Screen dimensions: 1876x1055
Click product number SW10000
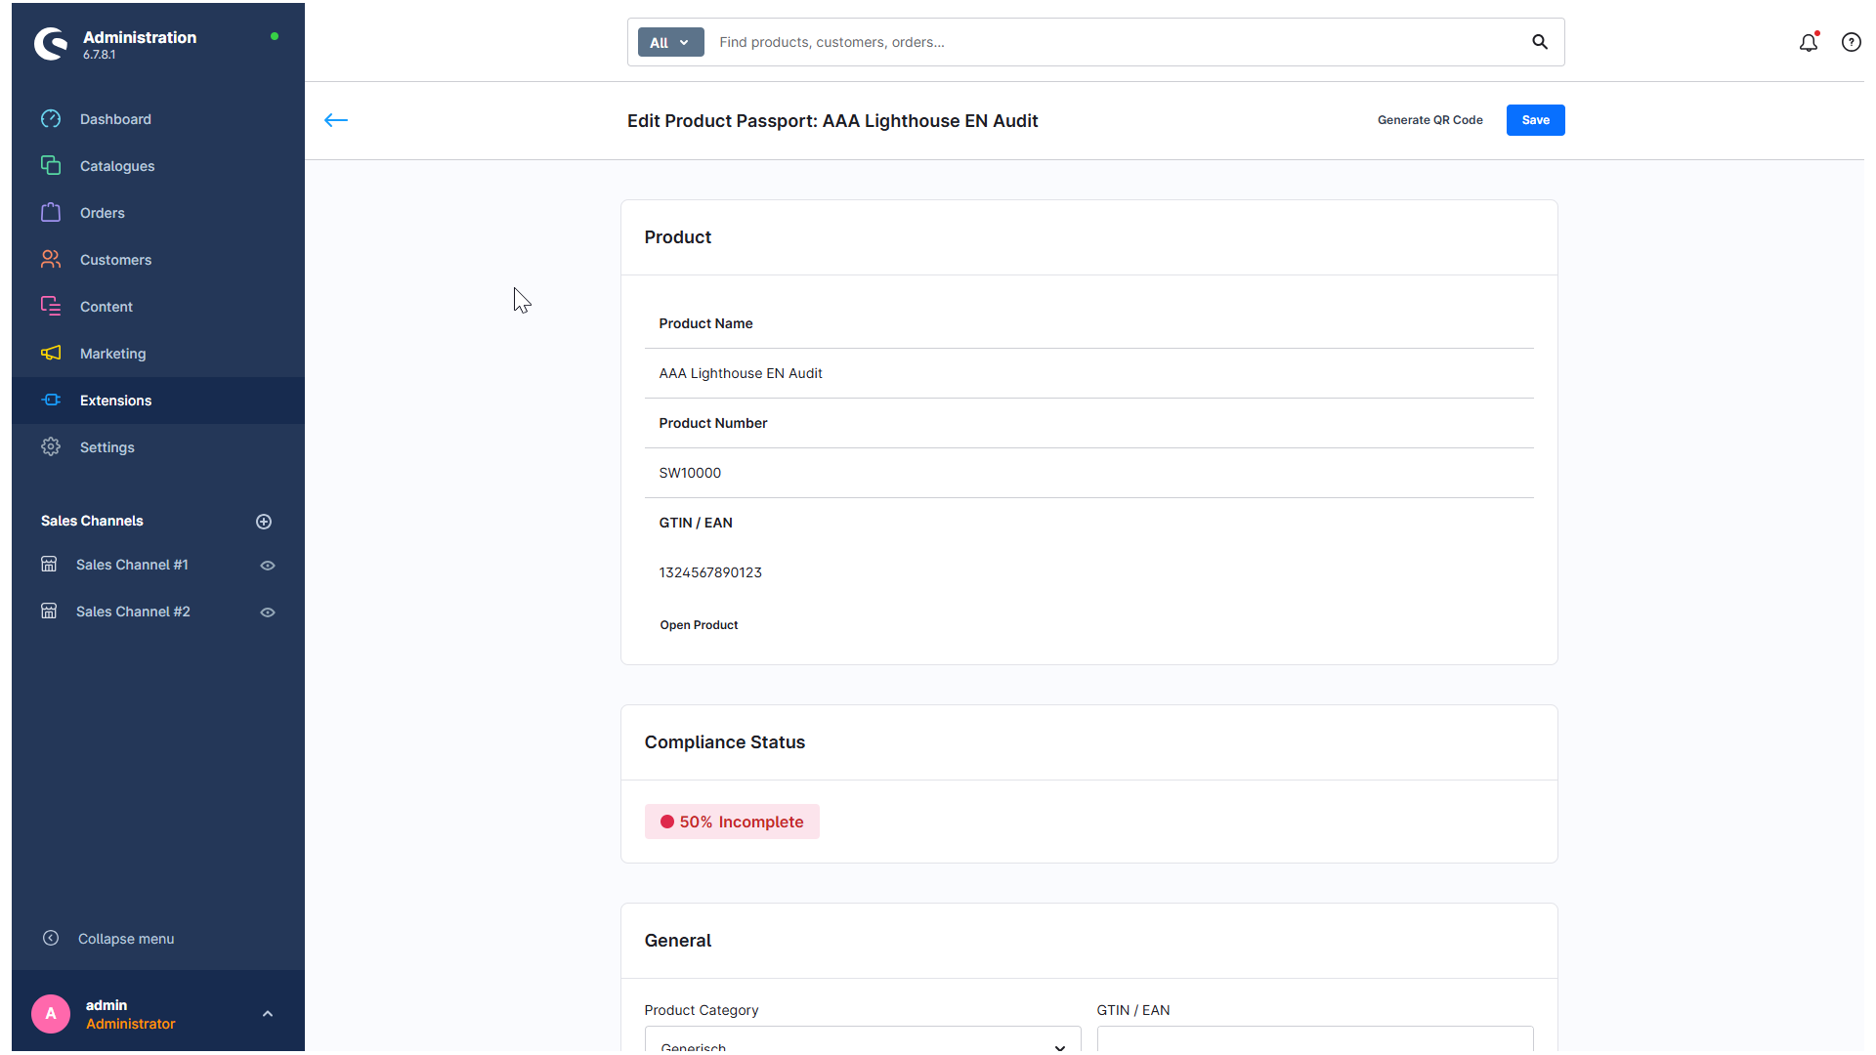(x=690, y=473)
